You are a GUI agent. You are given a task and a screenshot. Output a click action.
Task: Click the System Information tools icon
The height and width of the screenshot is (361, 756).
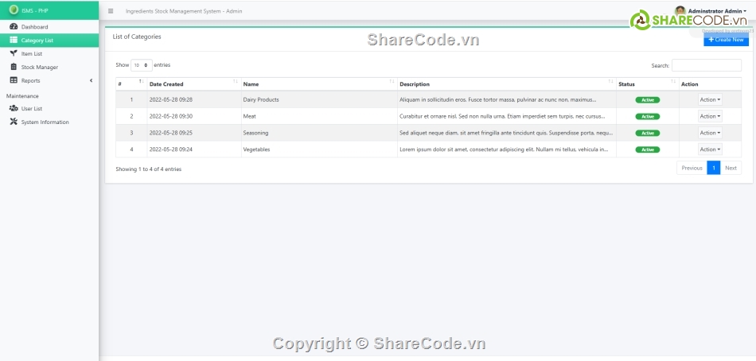coord(14,122)
